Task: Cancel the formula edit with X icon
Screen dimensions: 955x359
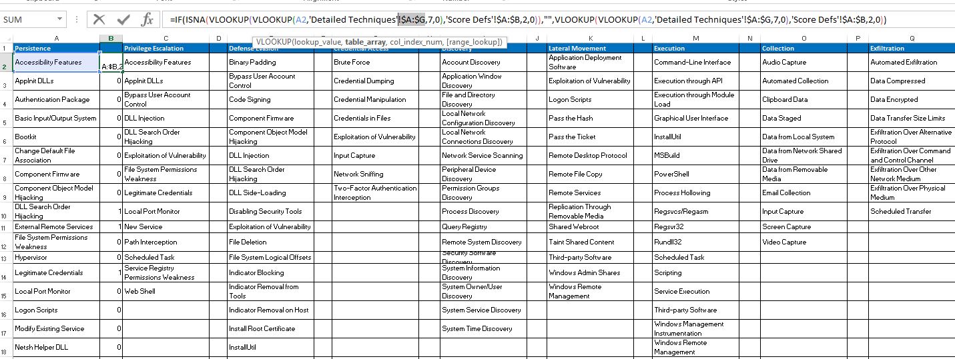Action: 99,19
